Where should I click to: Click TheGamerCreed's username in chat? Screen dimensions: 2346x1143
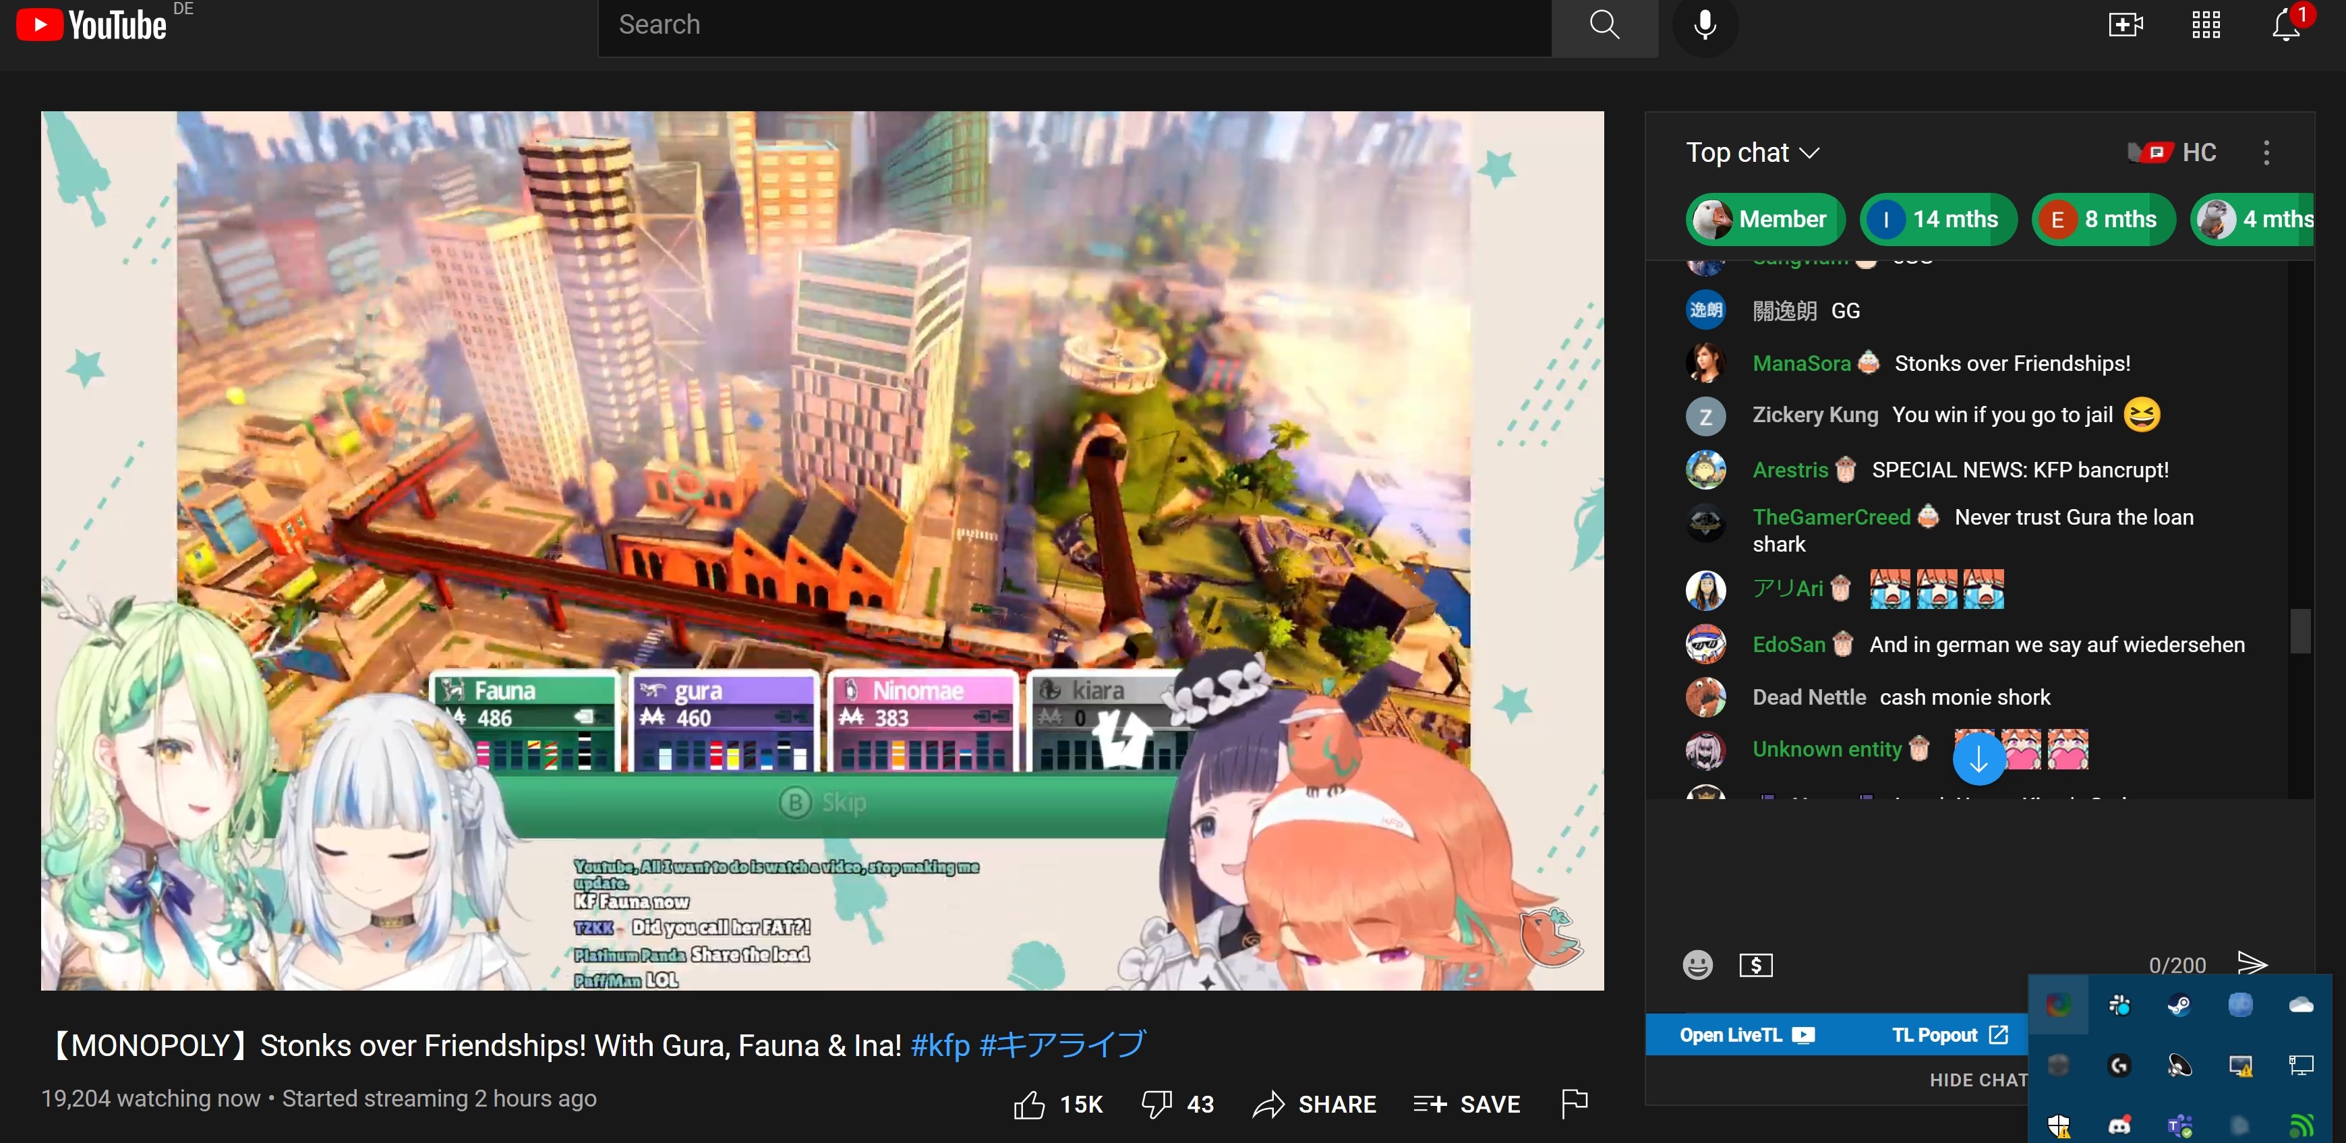[x=1831, y=517]
